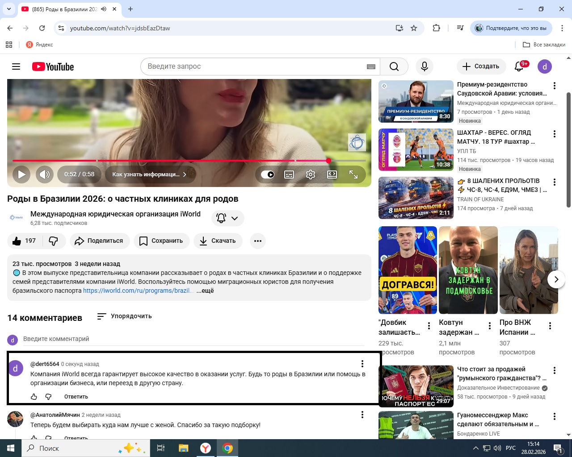Turn on subtitles in the video player
This screenshot has height=457, width=572.
tap(289, 174)
